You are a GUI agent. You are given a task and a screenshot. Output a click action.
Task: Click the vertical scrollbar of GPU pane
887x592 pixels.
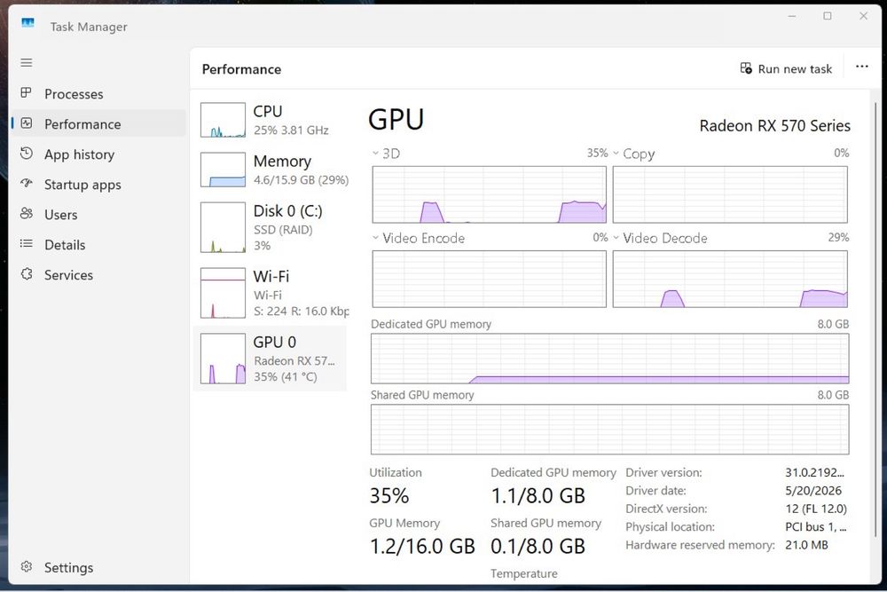click(875, 320)
